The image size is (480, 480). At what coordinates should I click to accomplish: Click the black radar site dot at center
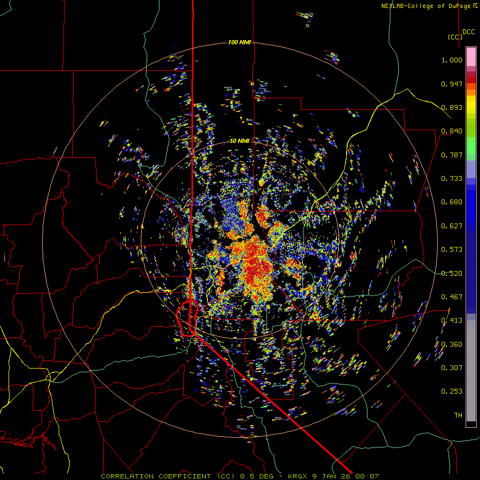(240, 239)
